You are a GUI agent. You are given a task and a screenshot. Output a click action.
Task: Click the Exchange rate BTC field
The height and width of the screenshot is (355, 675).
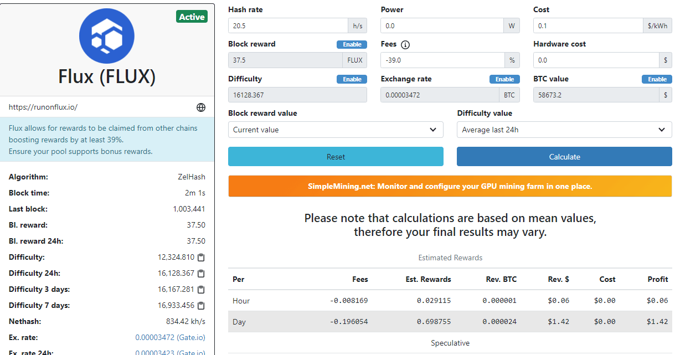tap(440, 95)
